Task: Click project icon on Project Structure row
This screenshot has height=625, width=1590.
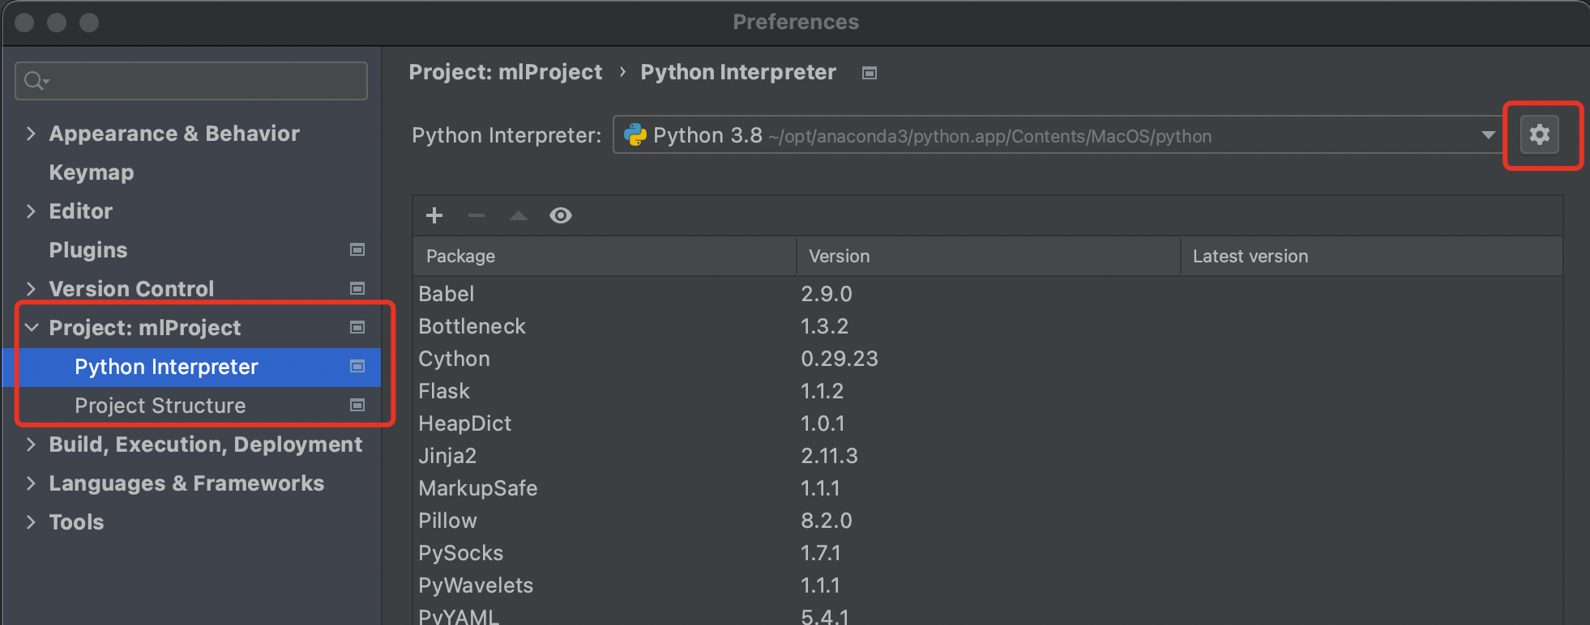Action: tap(357, 405)
